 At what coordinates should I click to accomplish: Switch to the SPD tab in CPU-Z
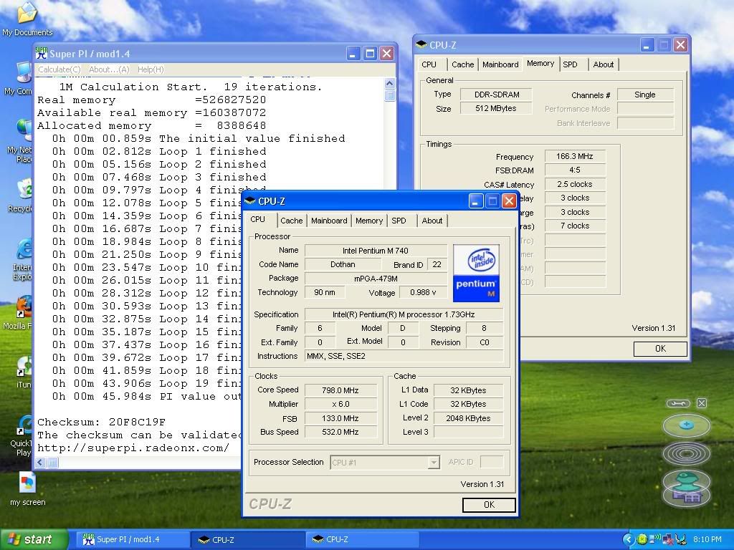pos(399,221)
